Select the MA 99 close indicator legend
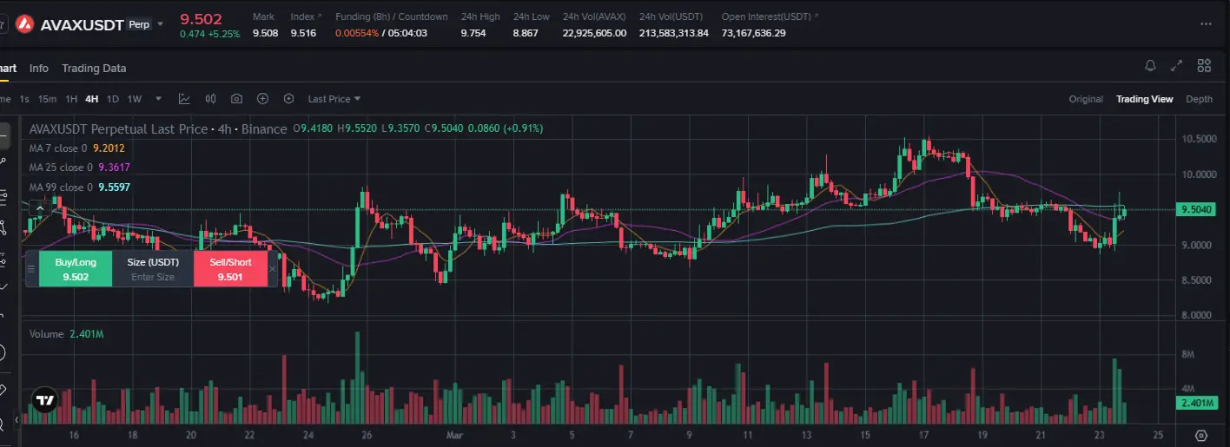 [80, 187]
